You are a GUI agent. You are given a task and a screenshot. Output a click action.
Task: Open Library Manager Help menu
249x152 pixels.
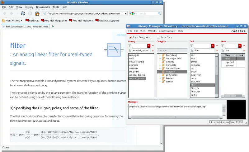point(180,31)
